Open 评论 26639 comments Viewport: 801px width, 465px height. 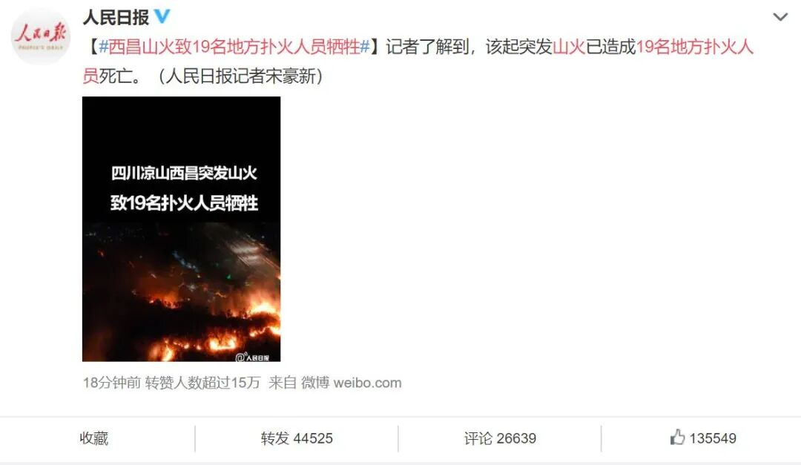pyautogui.click(x=500, y=438)
